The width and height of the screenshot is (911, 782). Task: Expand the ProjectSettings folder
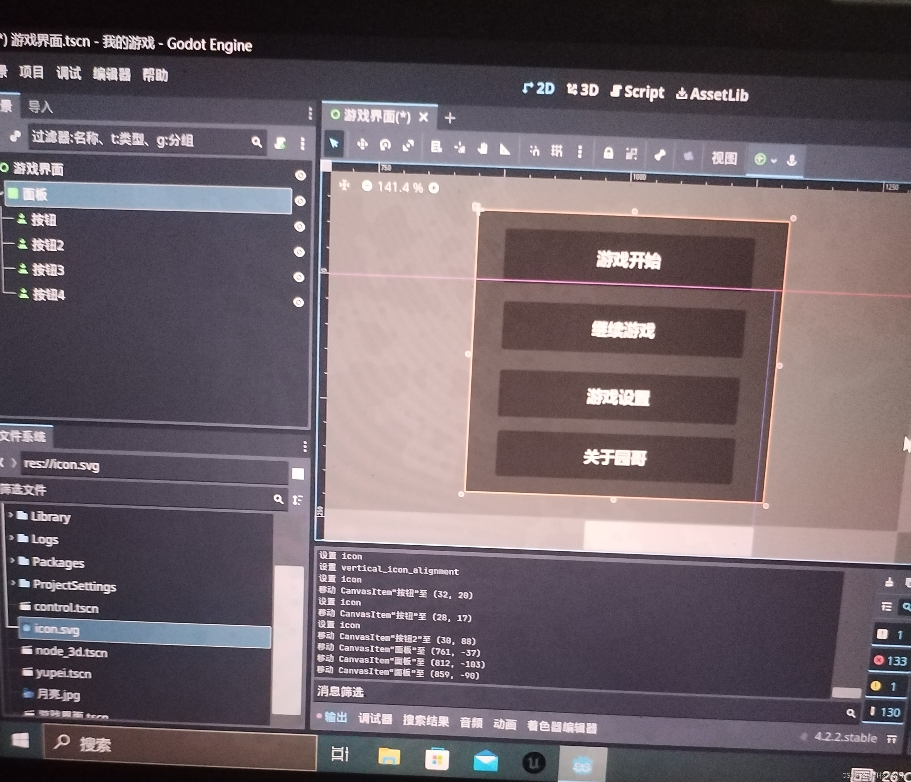coord(13,583)
